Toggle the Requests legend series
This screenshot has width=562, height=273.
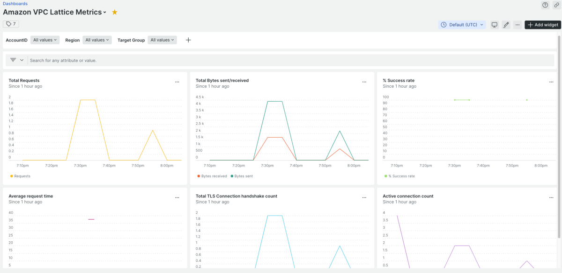(x=20, y=176)
